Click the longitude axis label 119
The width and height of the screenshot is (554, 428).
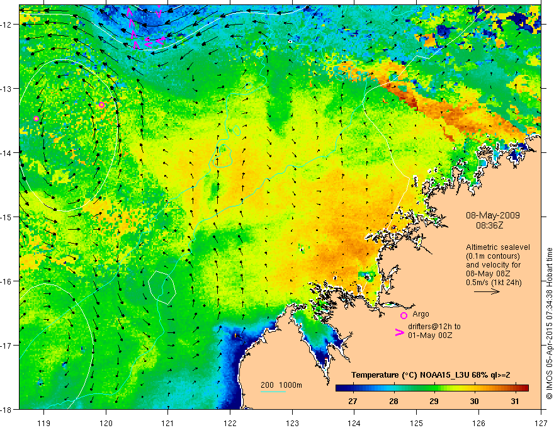pyautogui.click(x=44, y=423)
